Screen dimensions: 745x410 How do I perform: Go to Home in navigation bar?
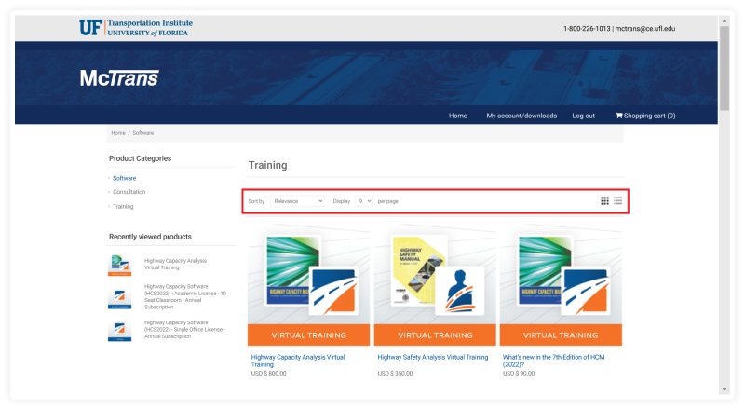[x=457, y=116]
